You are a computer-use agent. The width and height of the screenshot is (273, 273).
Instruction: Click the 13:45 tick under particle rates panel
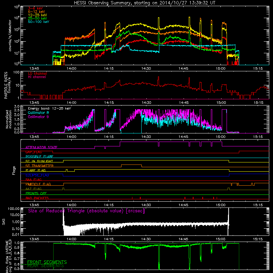coord(34,103)
